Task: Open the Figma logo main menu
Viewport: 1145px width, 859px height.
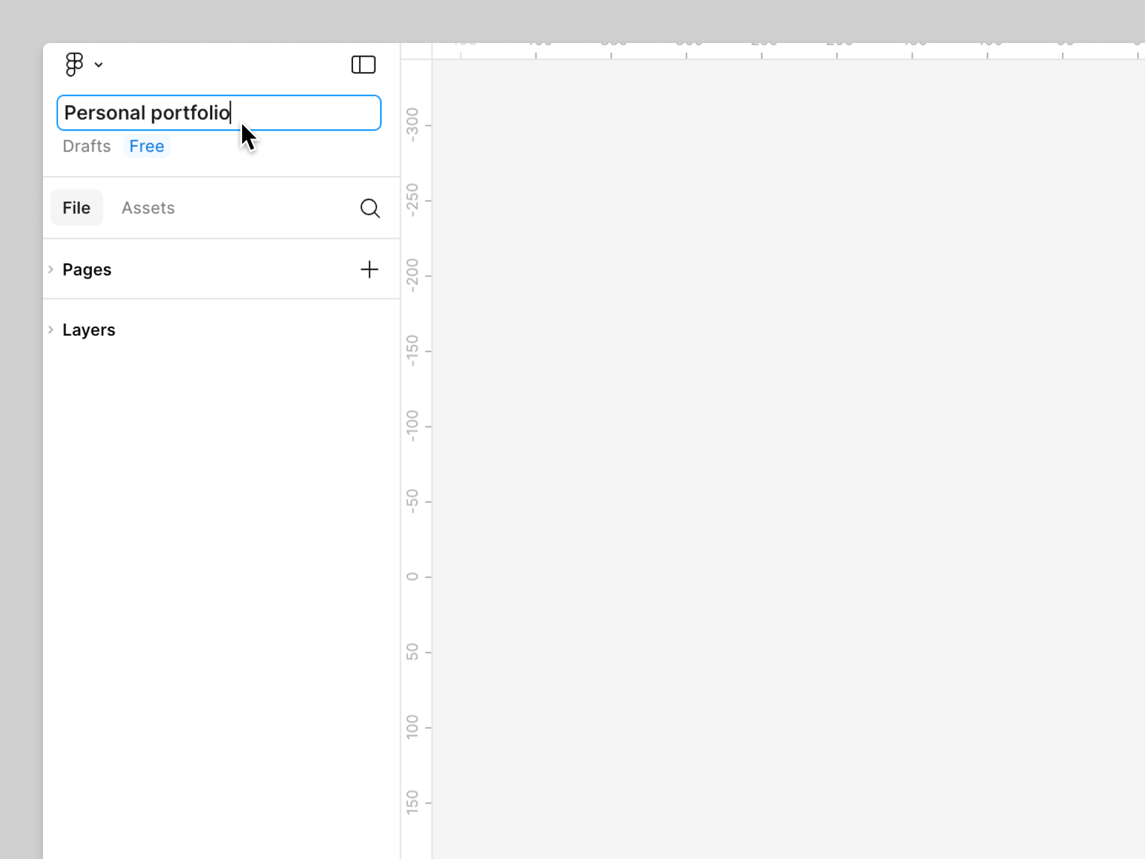Action: pos(75,64)
